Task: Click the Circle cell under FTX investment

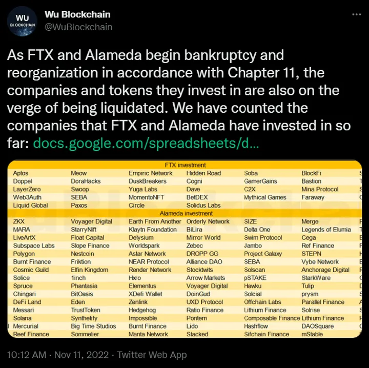Action: pyautogui.click(x=137, y=206)
